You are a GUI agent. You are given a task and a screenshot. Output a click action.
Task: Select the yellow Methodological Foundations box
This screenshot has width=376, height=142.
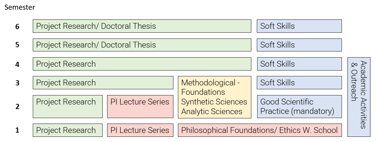[215, 97]
